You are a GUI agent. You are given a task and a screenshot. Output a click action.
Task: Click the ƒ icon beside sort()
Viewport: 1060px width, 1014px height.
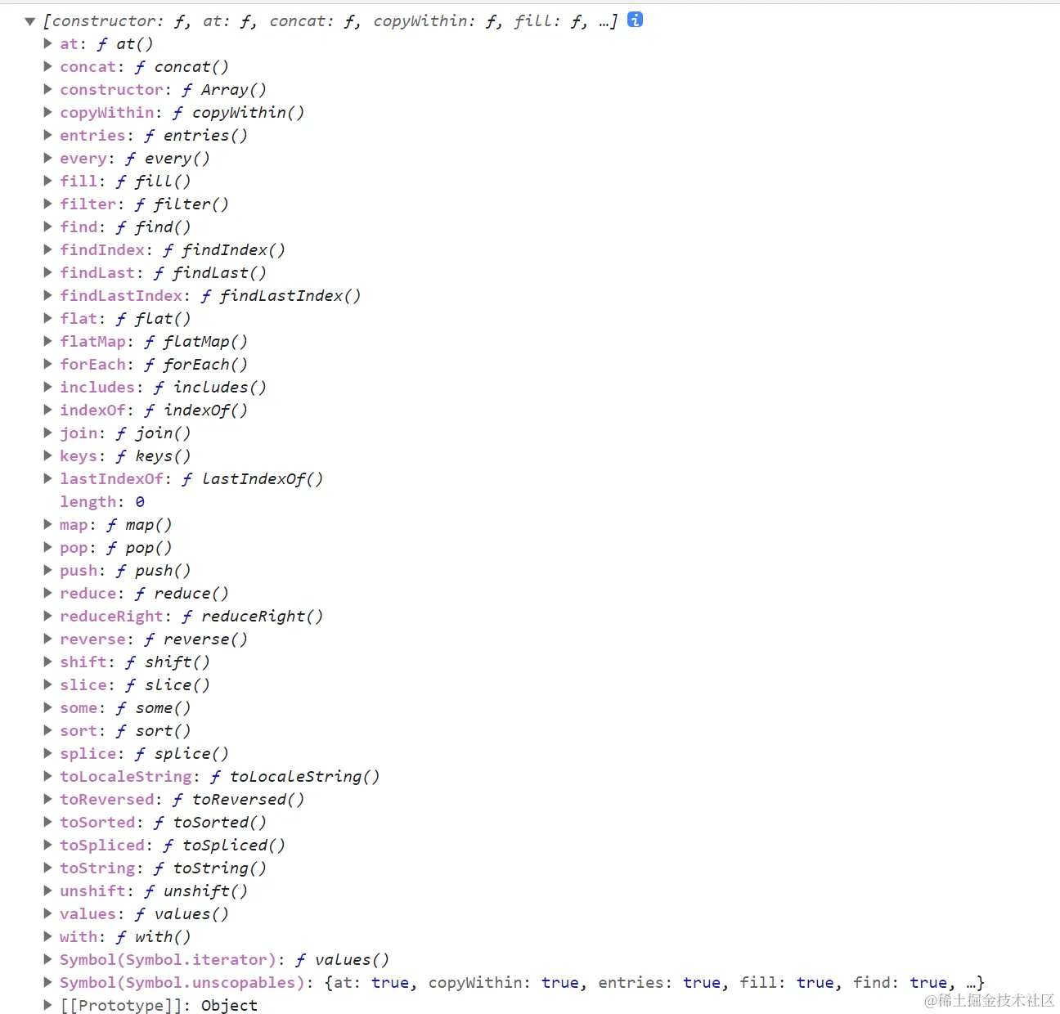(x=120, y=731)
